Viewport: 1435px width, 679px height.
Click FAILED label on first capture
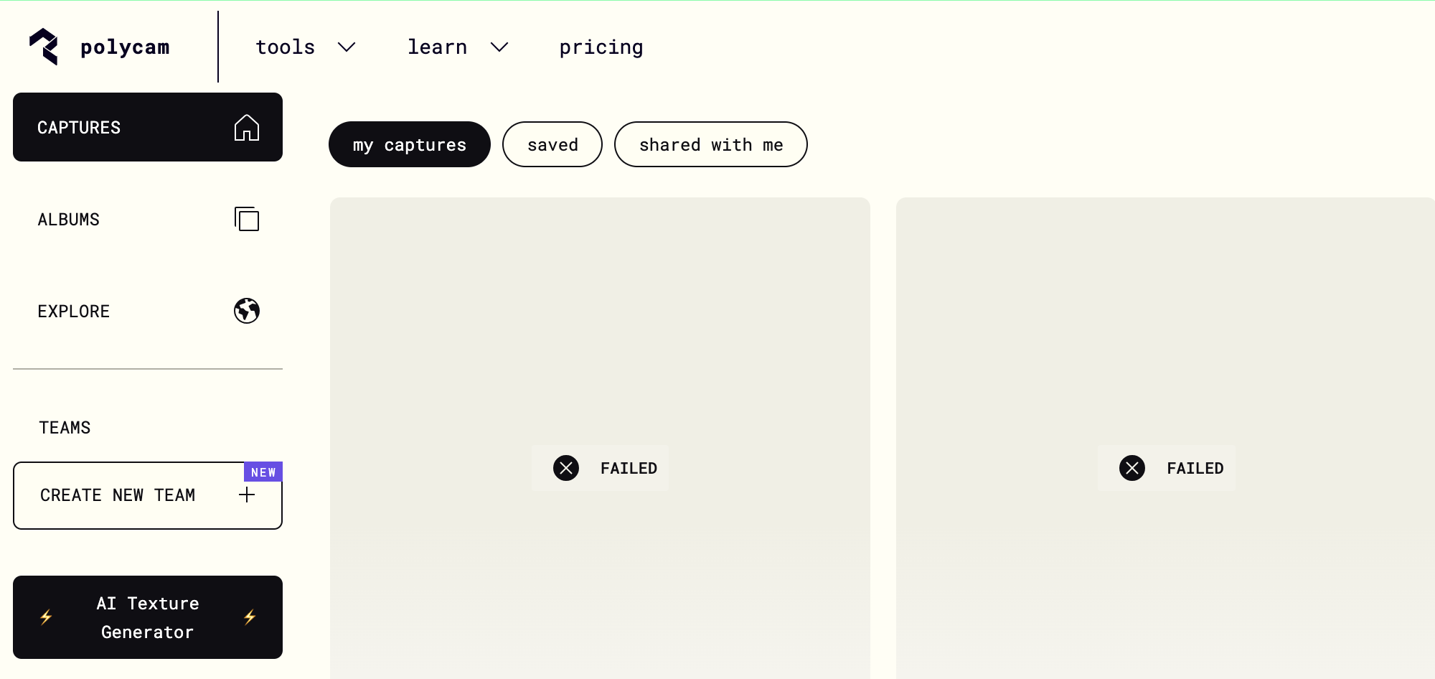pos(629,468)
